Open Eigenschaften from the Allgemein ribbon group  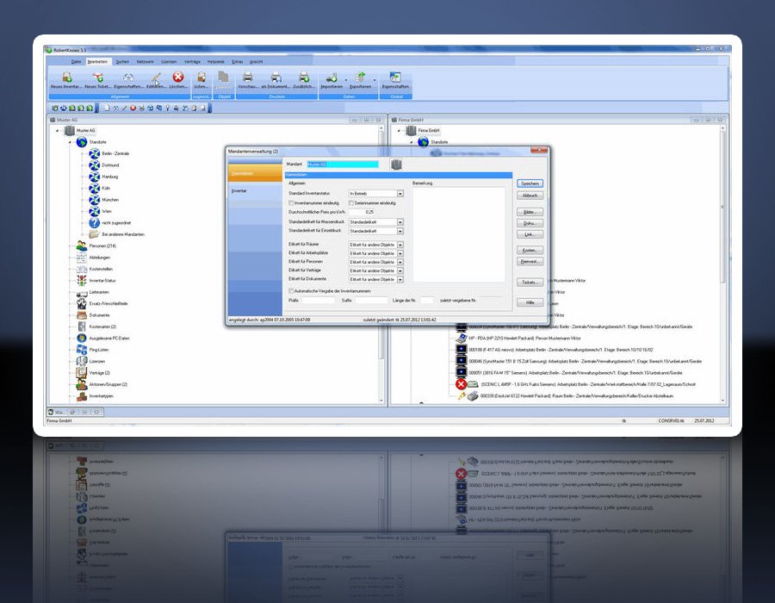point(128,78)
